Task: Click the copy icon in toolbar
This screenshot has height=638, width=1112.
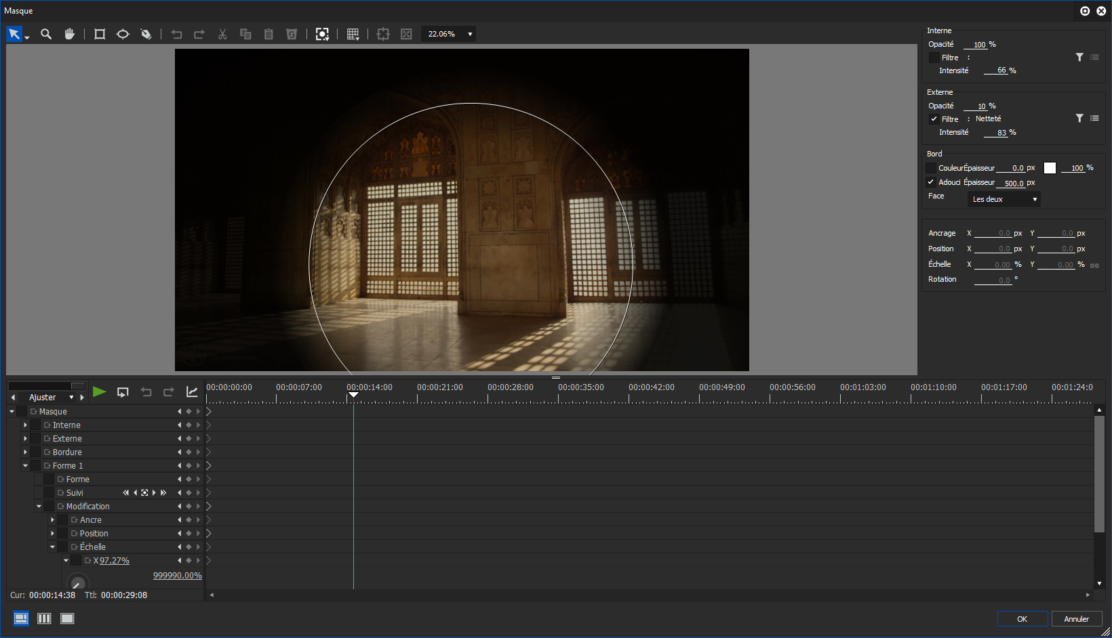Action: (x=245, y=34)
